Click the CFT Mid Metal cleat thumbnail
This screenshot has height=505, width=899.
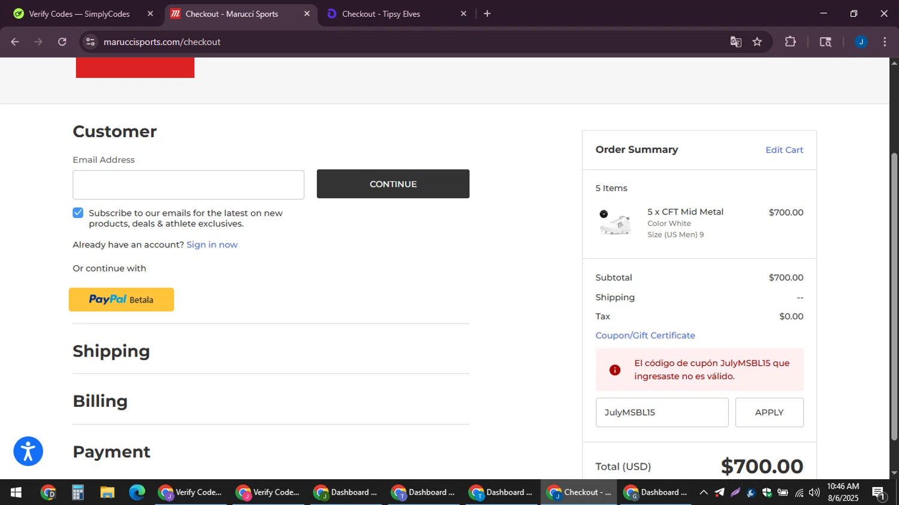616,222
